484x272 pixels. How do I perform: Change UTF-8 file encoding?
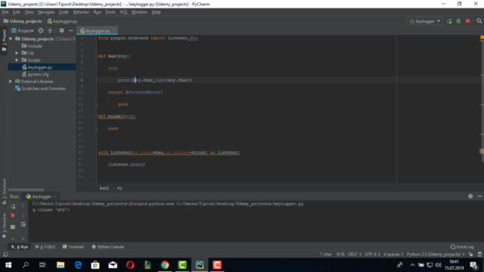tap(372, 254)
